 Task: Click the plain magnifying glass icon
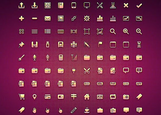coord(113,32)
